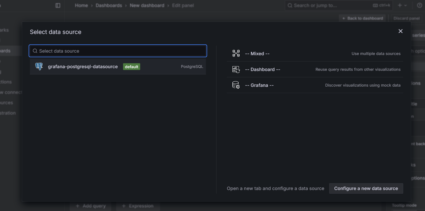Click the search magnifier icon in data source field
This screenshot has height=211, width=425.
pos(35,51)
